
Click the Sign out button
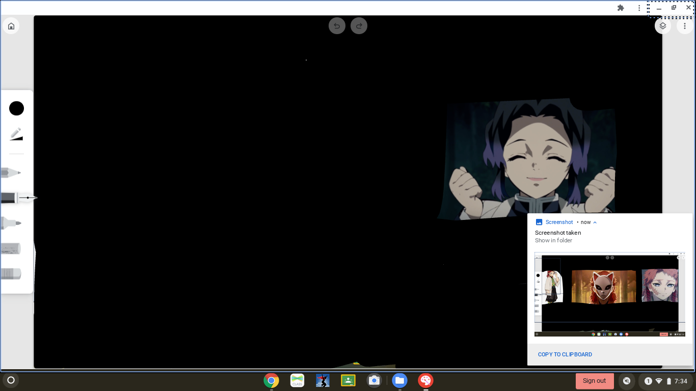click(x=595, y=381)
